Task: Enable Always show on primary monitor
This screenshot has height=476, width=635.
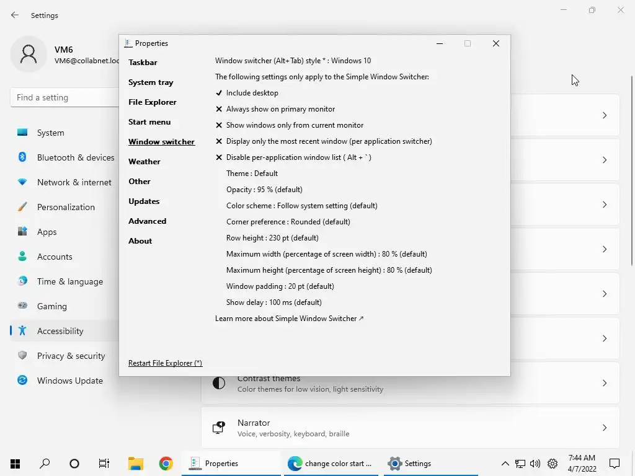Action: [275, 109]
